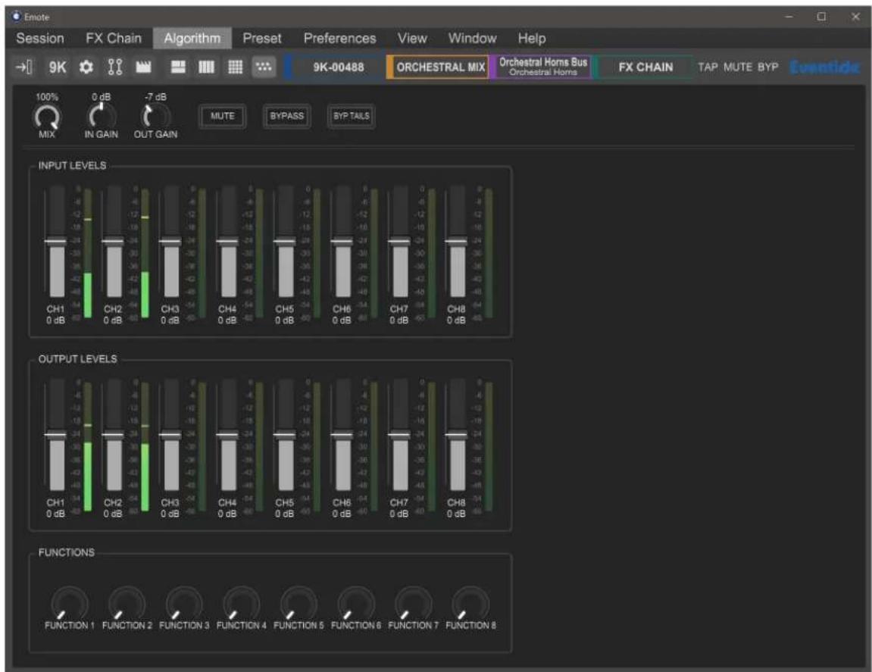Click the OUT GAIN knob at -7 dB
The image size is (872, 672).
pyautogui.click(x=155, y=116)
